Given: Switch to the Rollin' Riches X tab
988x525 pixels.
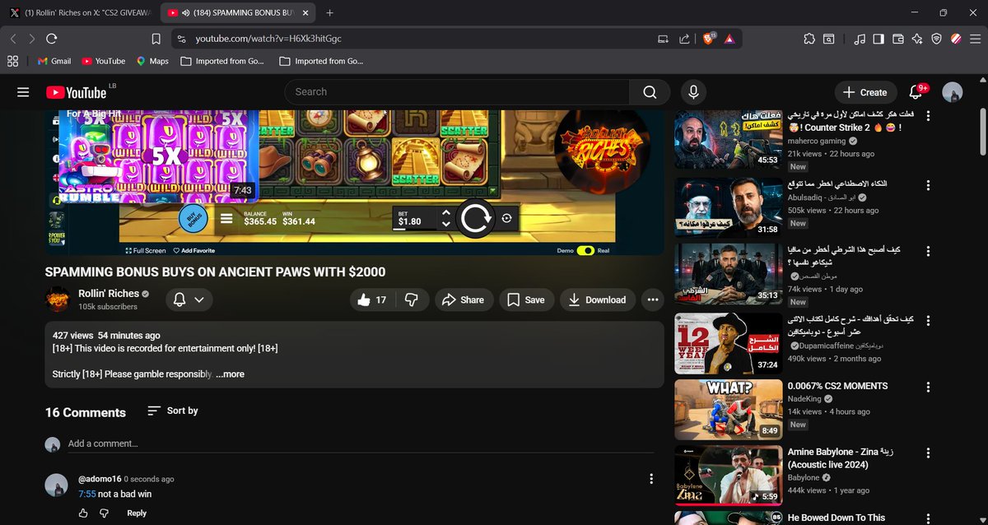Looking at the screenshot, I should click(81, 12).
